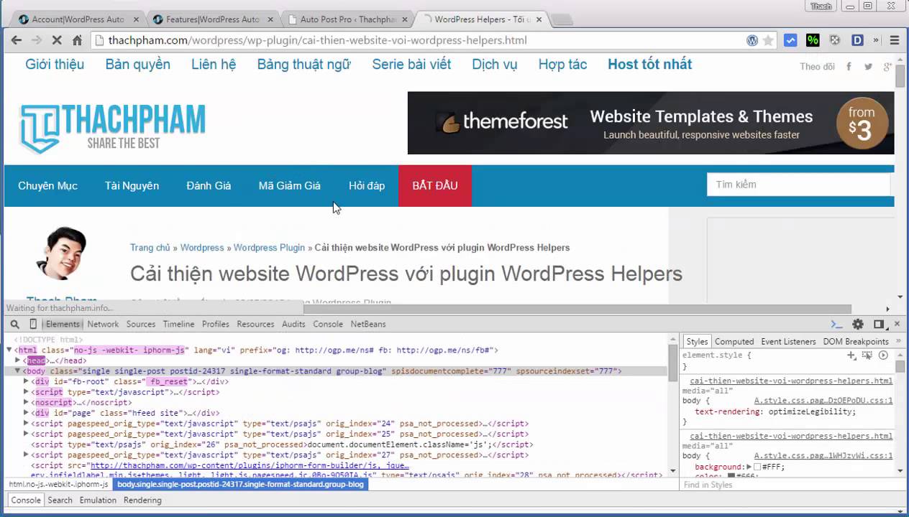Open the Profiles panel
909x517 pixels.
point(216,325)
